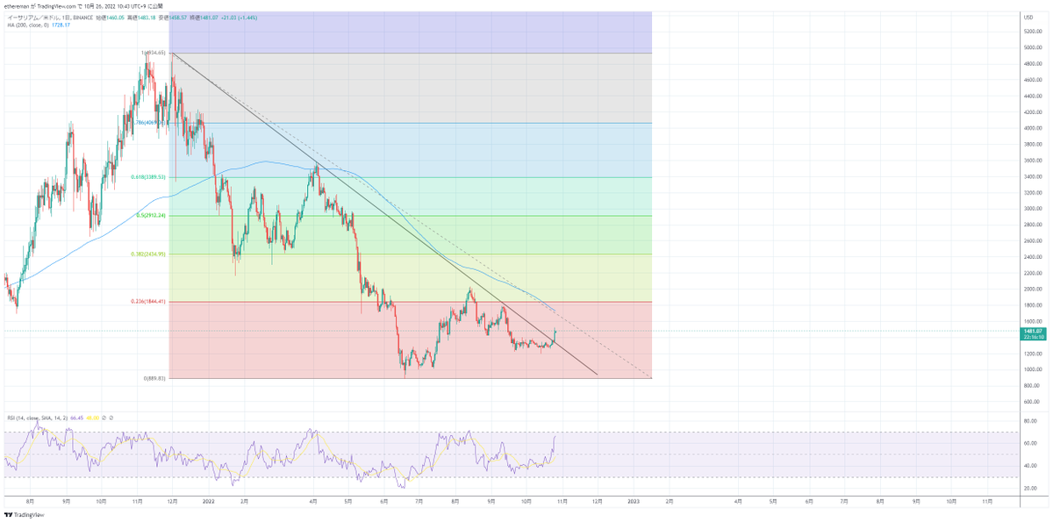Click the current price label 1481.07

pos(1032,331)
